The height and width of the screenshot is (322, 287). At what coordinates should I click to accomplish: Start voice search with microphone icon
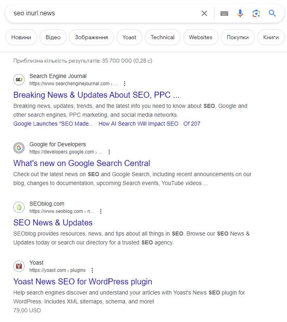[x=240, y=13]
